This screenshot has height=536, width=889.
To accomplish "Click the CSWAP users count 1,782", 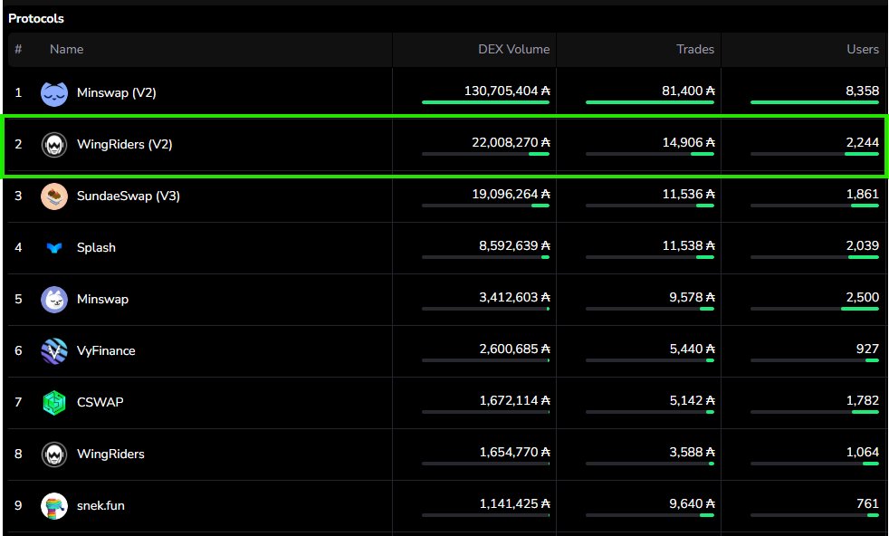I will click(x=862, y=402).
